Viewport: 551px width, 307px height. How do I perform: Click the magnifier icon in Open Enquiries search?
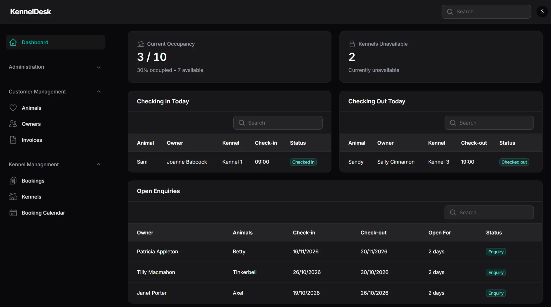[453, 212]
